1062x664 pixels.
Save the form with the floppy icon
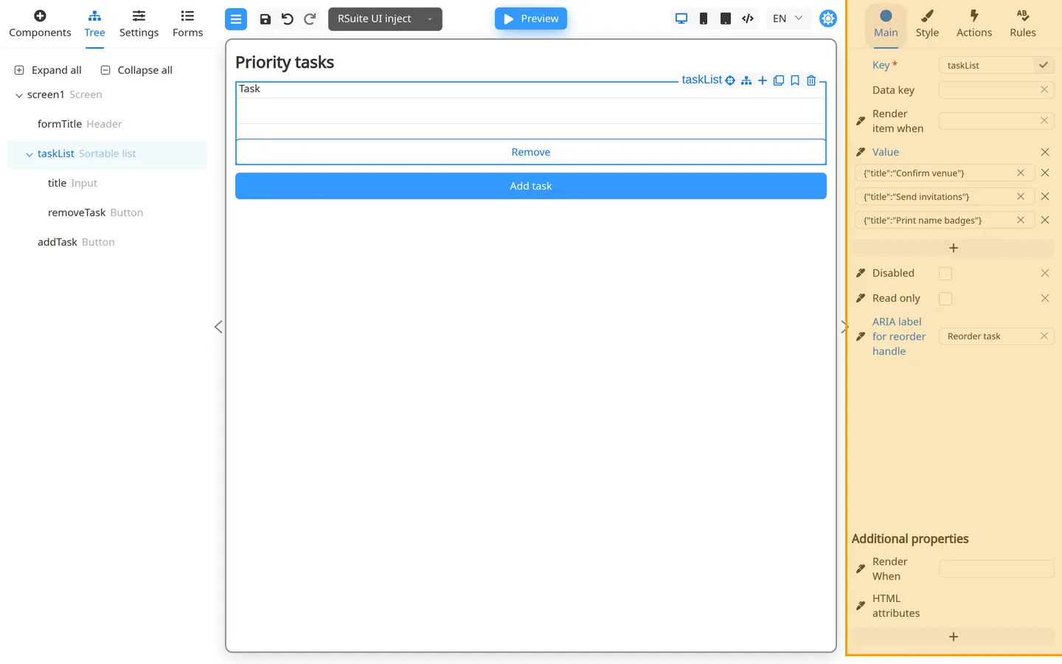[265, 19]
